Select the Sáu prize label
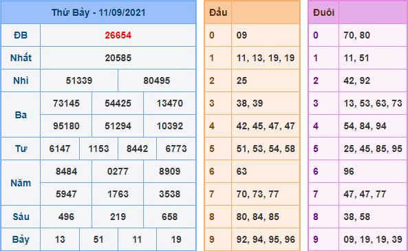The height and width of the screenshot is (251, 408). pos(21,217)
